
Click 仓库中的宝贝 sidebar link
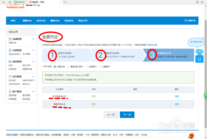[x=14, y=84]
